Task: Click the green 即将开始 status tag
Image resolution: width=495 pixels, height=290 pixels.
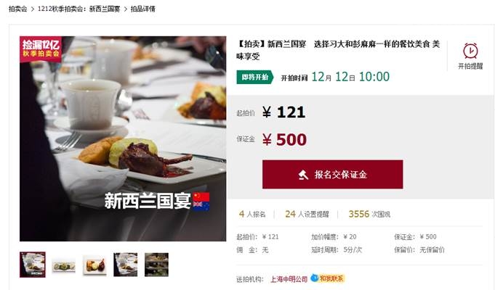Action: click(255, 77)
